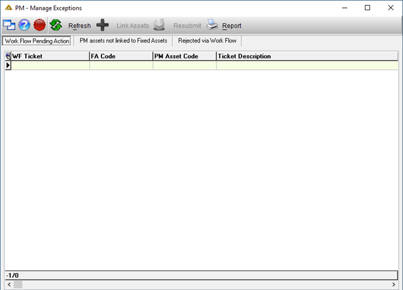Select Work Flow Pending Action tab
Viewport: 403px width, 290px height.
tap(37, 41)
